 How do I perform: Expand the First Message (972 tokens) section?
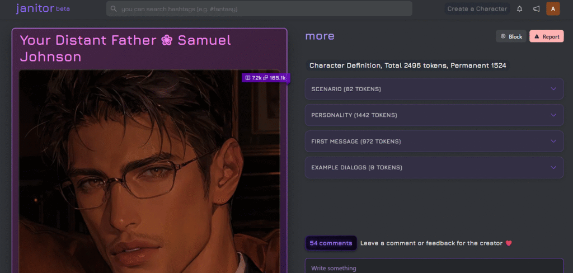434,142
